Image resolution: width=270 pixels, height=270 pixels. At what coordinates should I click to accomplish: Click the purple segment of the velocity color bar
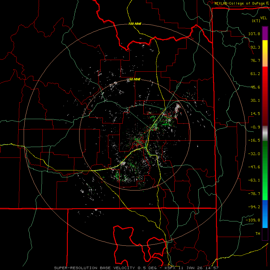265,33
